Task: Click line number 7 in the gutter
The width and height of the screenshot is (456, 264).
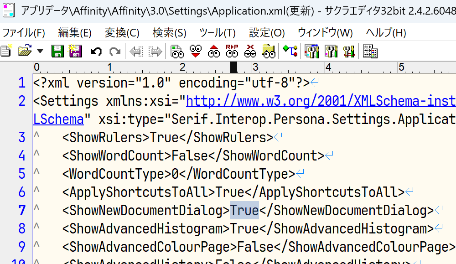Action: pos(22,210)
